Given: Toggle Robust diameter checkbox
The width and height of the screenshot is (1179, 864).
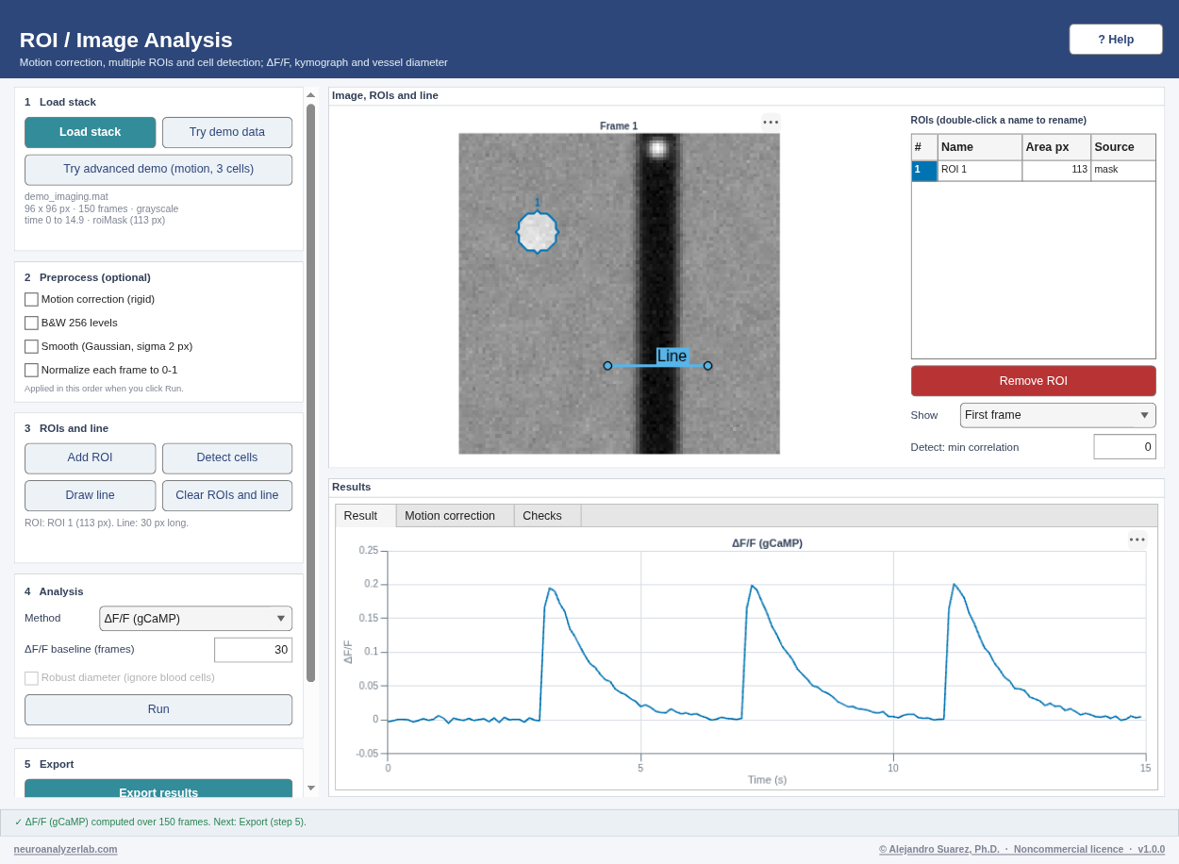Looking at the screenshot, I should click(31, 677).
